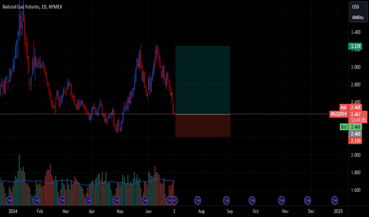The image size is (369, 217).
Task: Click the contract switch marker above the Dec label
Action: click(308, 200)
